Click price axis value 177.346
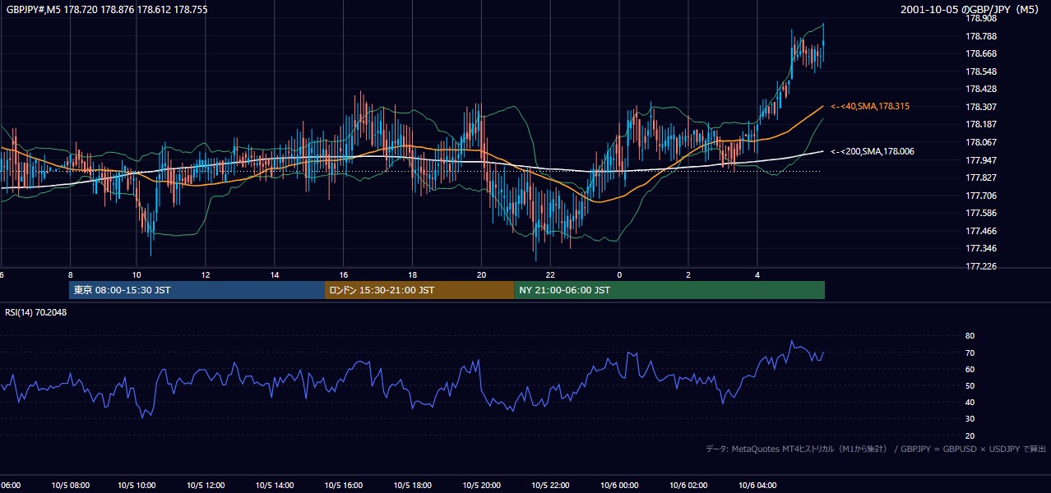1051x493 pixels. pyautogui.click(x=981, y=248)
